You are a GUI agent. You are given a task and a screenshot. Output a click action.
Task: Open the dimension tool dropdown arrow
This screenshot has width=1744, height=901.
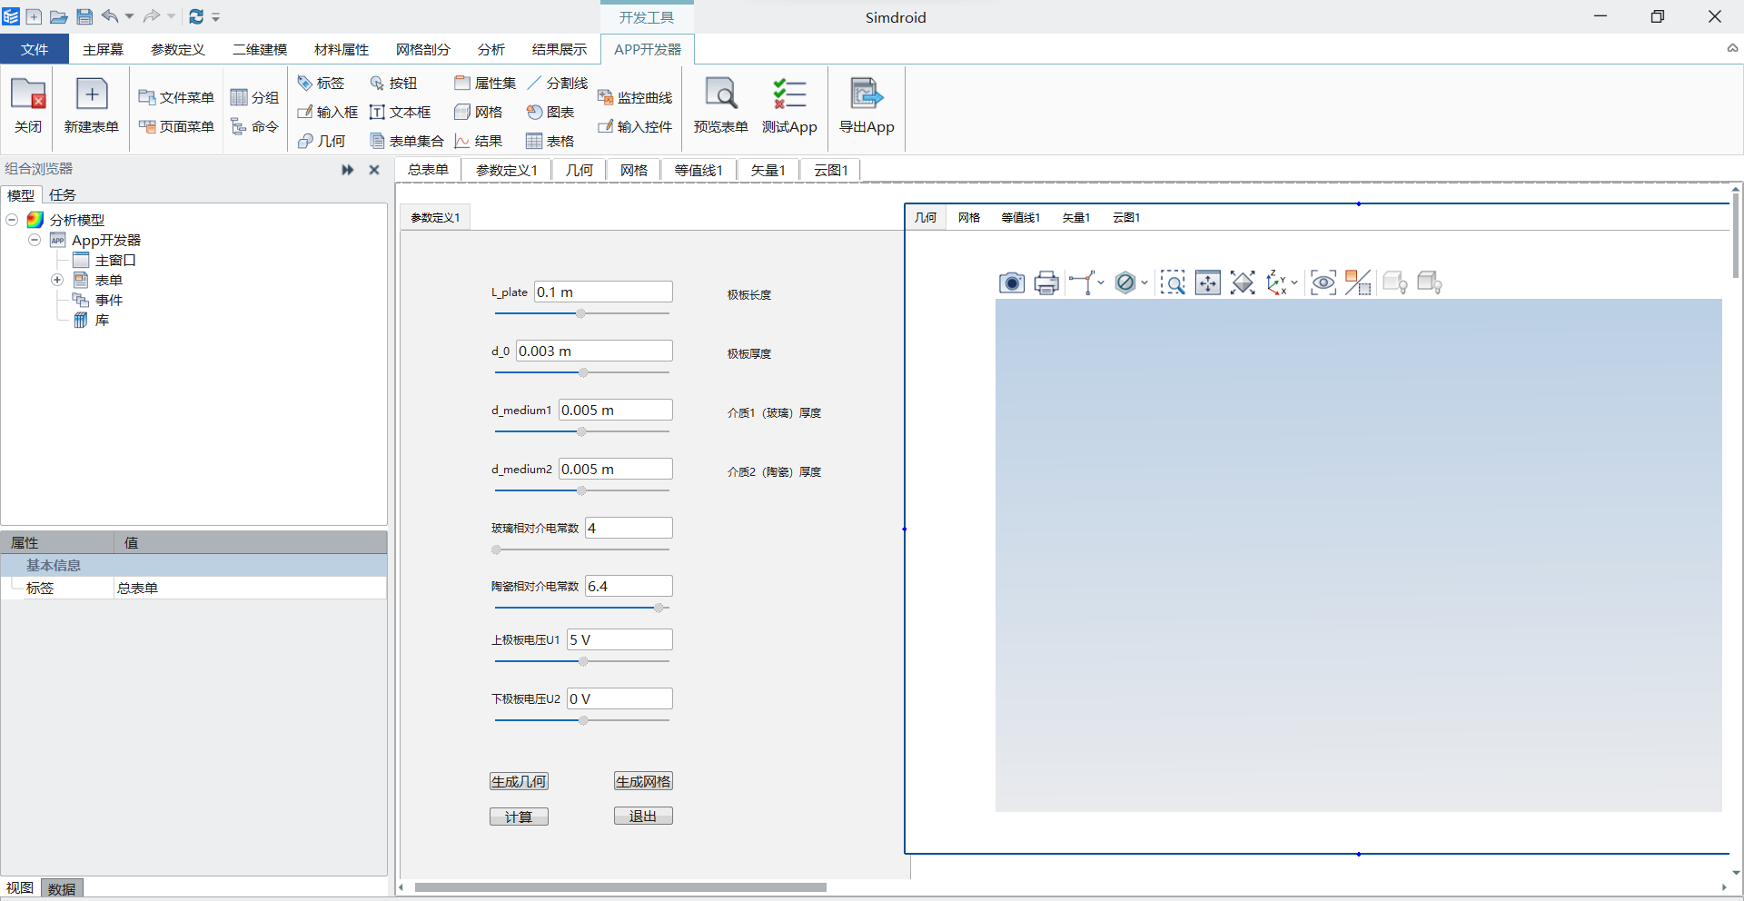pos(1101,282)
